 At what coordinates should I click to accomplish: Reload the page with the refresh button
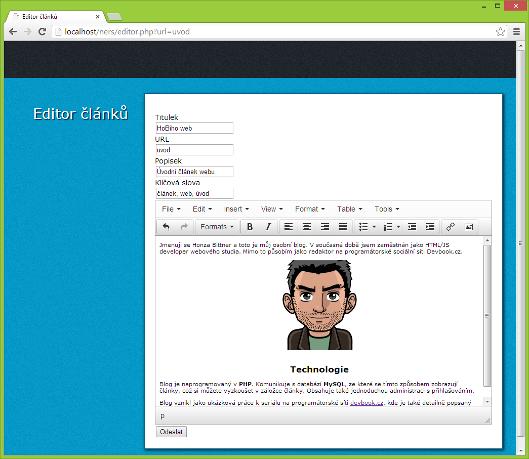click(43, 32)
